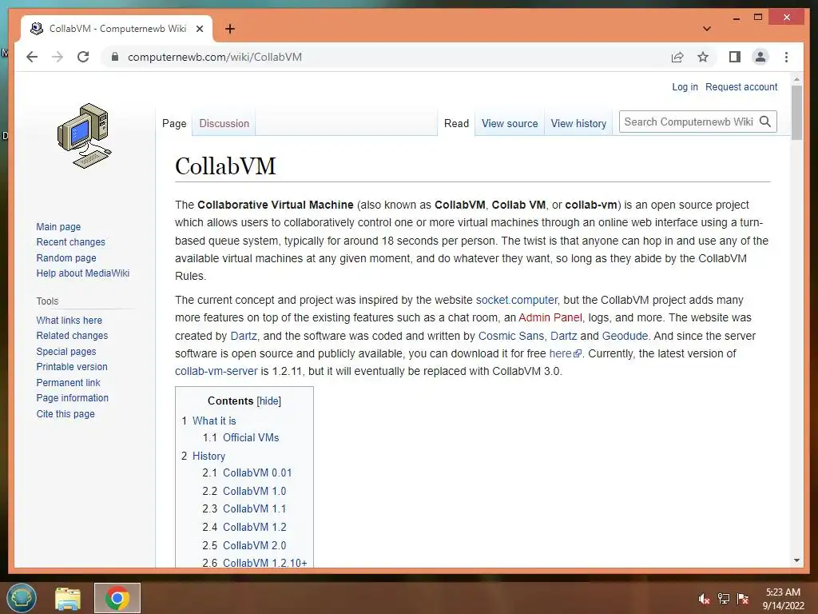Jump to contents item CollabVM 0.01

(x=257, y=472)
